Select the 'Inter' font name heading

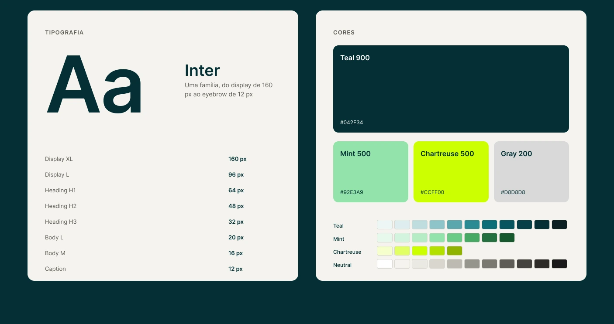[x=202, y=71]
